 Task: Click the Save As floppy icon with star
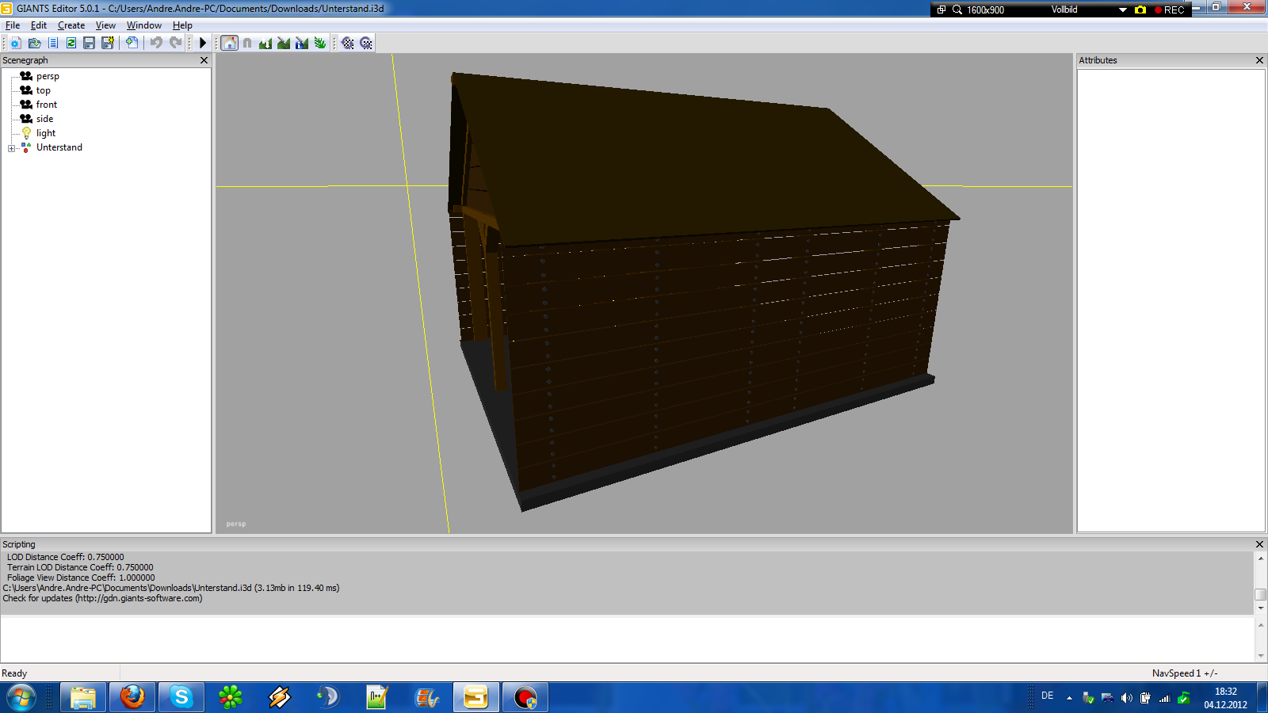coord(108,43)
